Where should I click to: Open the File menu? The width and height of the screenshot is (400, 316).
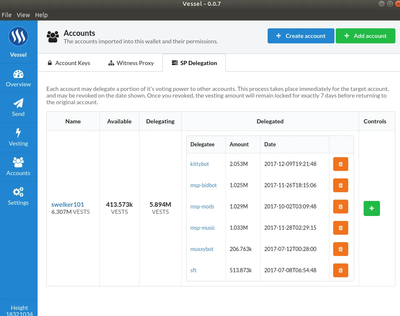[7, 15]
